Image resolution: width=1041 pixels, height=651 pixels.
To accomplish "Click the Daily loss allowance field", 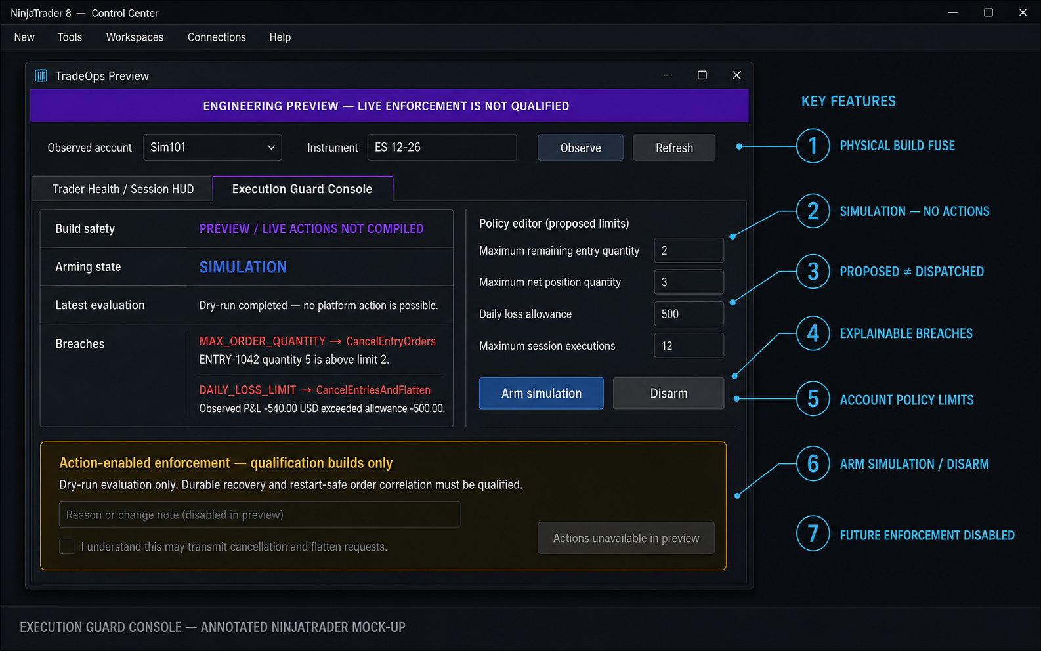I will pyautogui.click(x=689, y=314).
